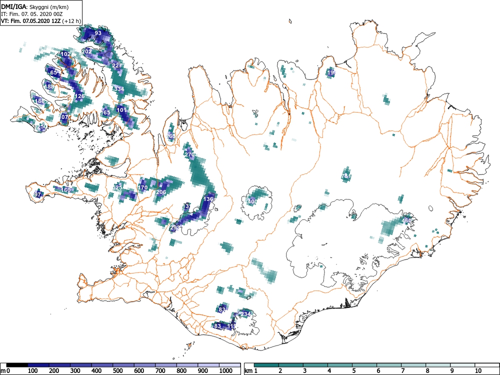Click the visibility value 334 on the map
The height and width of the screenshot is (375, 500).
point(119,89)
